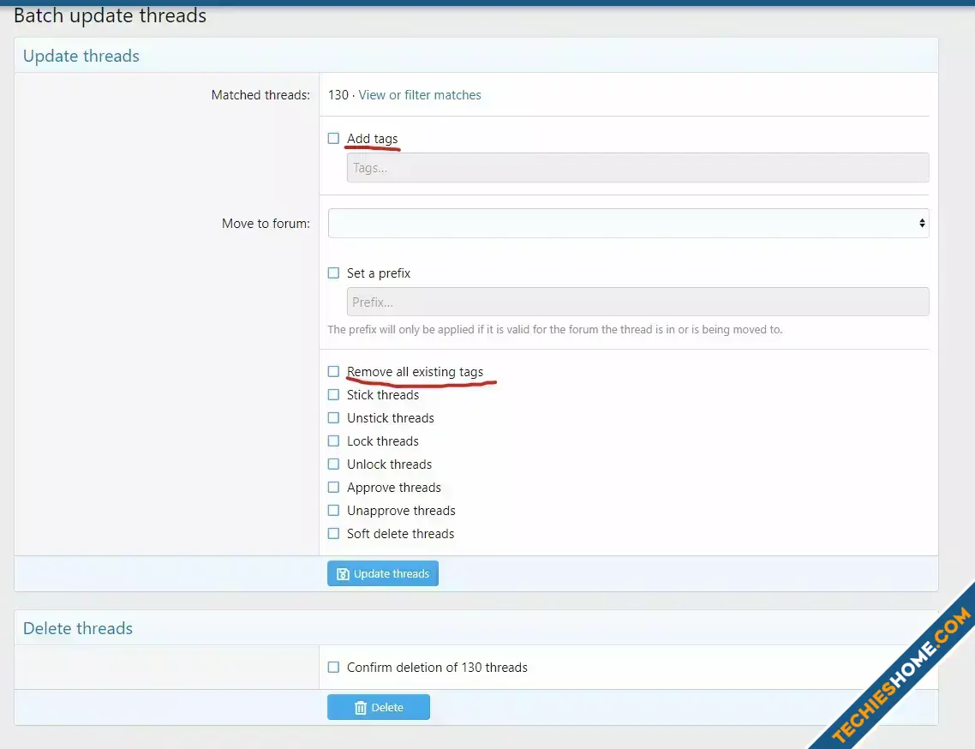This screenshot has width=975, height=749.
Task: Click the Stick threads label text
Action: [x=383, y=395]
